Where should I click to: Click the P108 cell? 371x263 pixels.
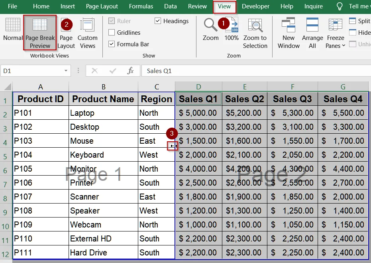pos(41,211)
